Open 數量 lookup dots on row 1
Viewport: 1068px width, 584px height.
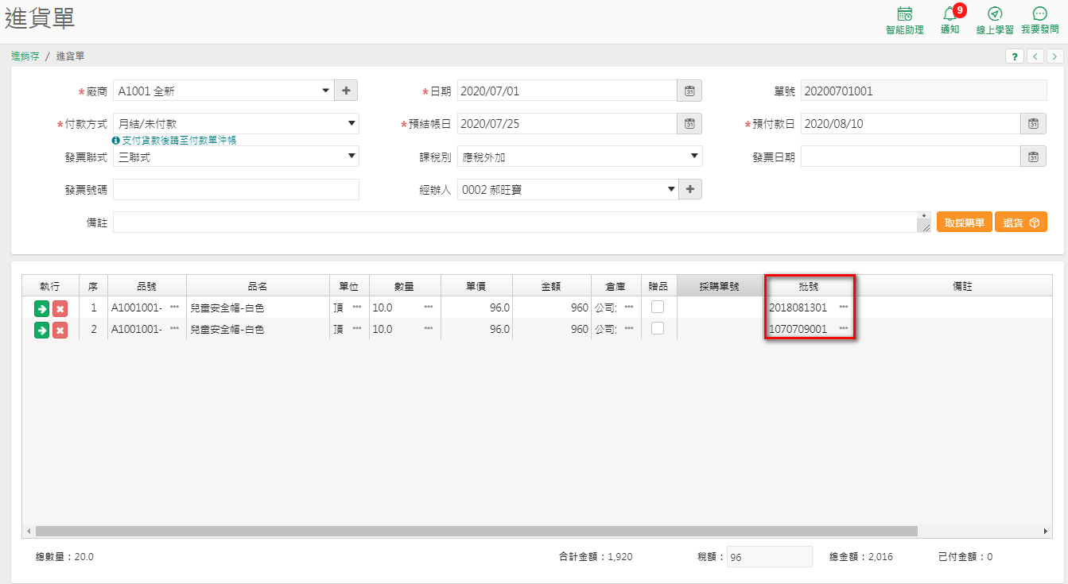pos(429,307)
